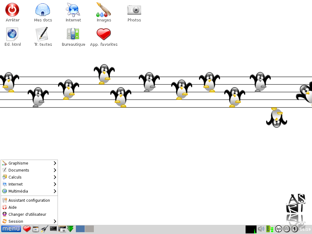Choose Aide in the menu
Image resolution: width=312 pixels, height=234 pixels.
tap(29, 207)
